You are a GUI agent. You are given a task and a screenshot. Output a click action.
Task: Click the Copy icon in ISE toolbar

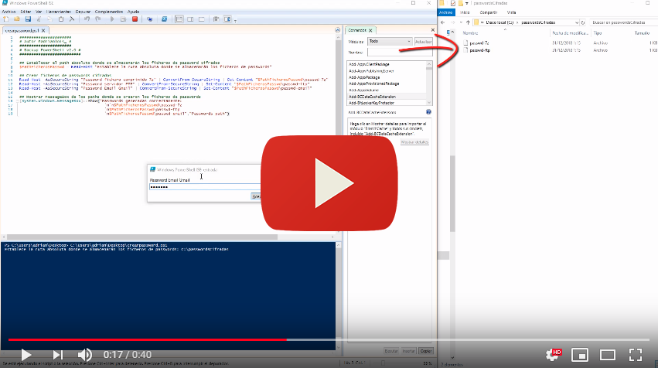(x=50, y=19)
